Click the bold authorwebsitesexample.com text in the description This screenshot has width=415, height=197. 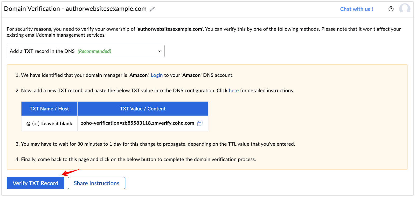coord(170,29)
